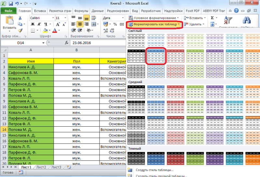260x177 pixels.
Task: Click the Excel Help question mark icon
Action: 236,11
